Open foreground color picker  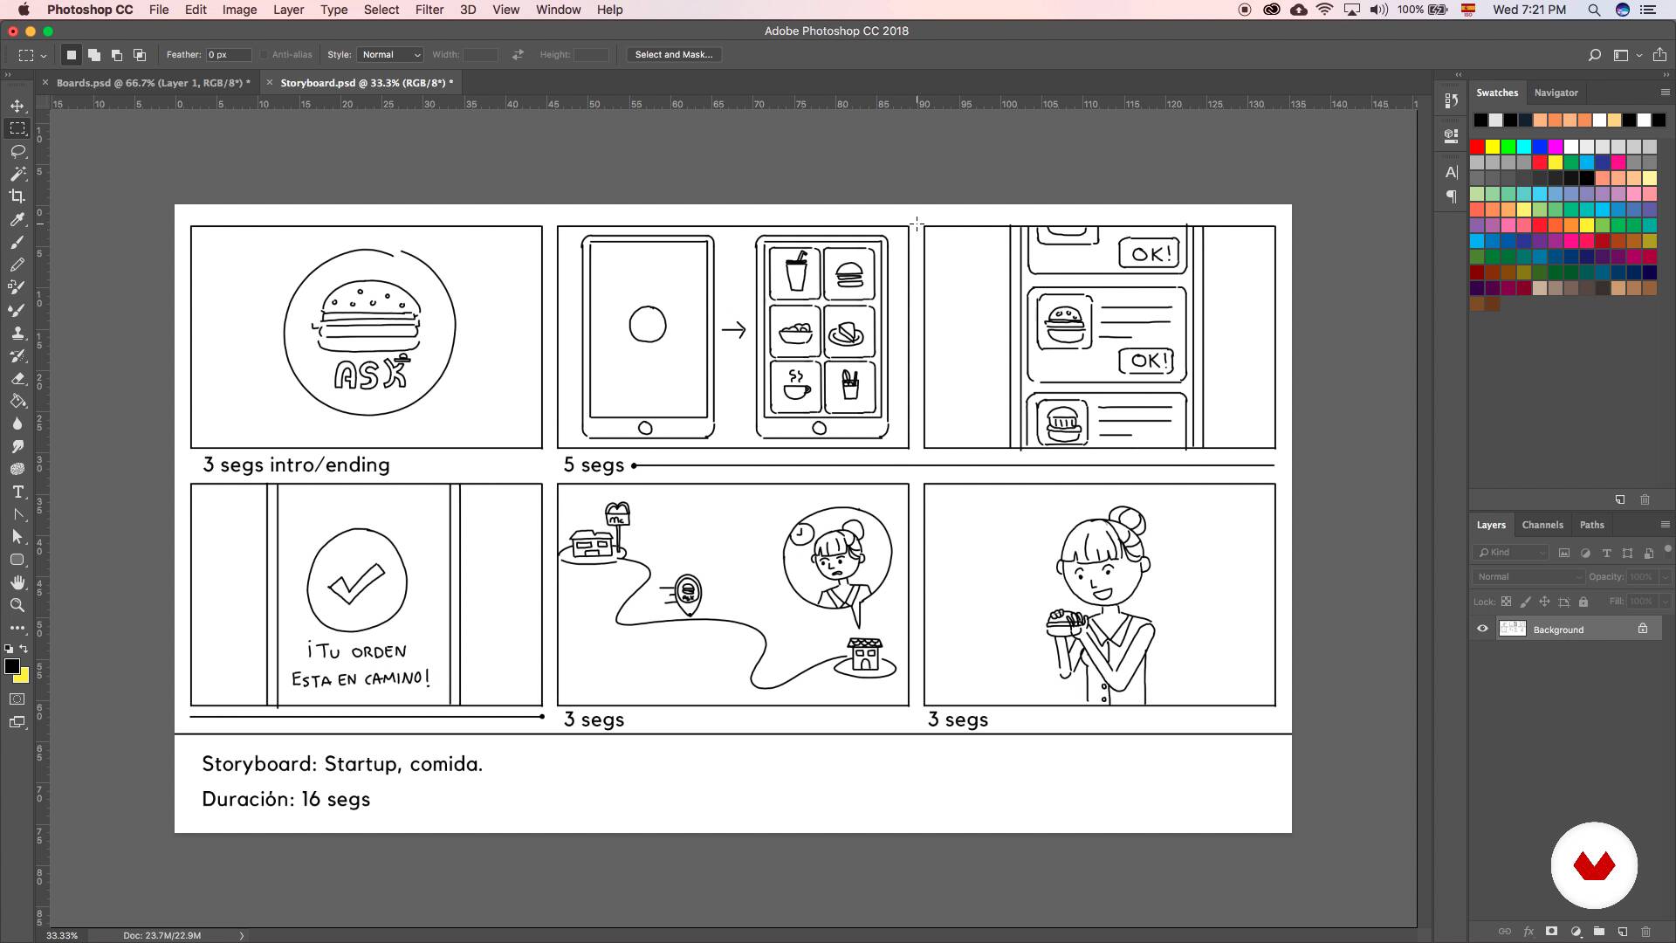coord(11,666)
